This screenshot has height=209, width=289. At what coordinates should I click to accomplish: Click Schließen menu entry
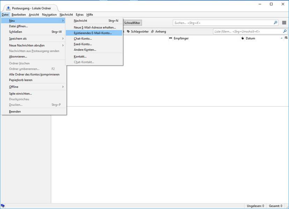33,32
